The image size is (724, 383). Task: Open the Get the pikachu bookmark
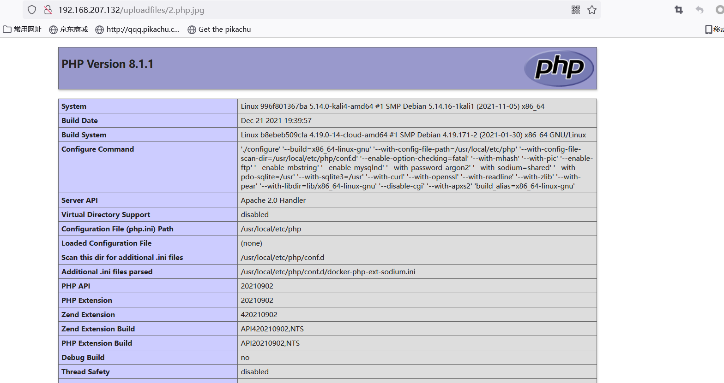coord(219,29)
